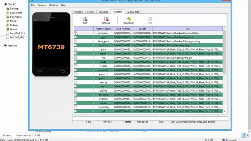Click the USB: DA Download All status text
This screenshot has height=141, width=251.
[x=193, y=122]
